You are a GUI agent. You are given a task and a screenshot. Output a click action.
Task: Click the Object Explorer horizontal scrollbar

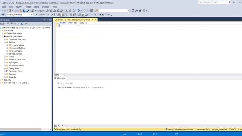[21, 129]
